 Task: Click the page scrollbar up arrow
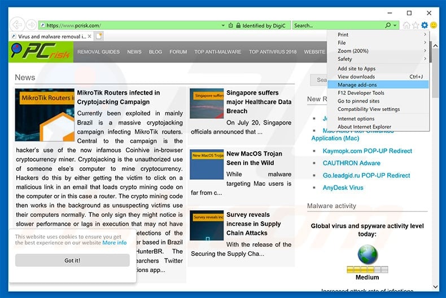(435, 46)
